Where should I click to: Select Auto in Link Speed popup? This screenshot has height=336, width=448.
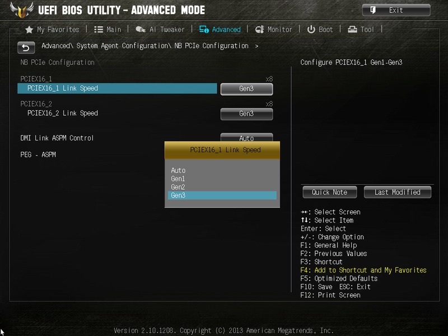[x=178, y=170]
